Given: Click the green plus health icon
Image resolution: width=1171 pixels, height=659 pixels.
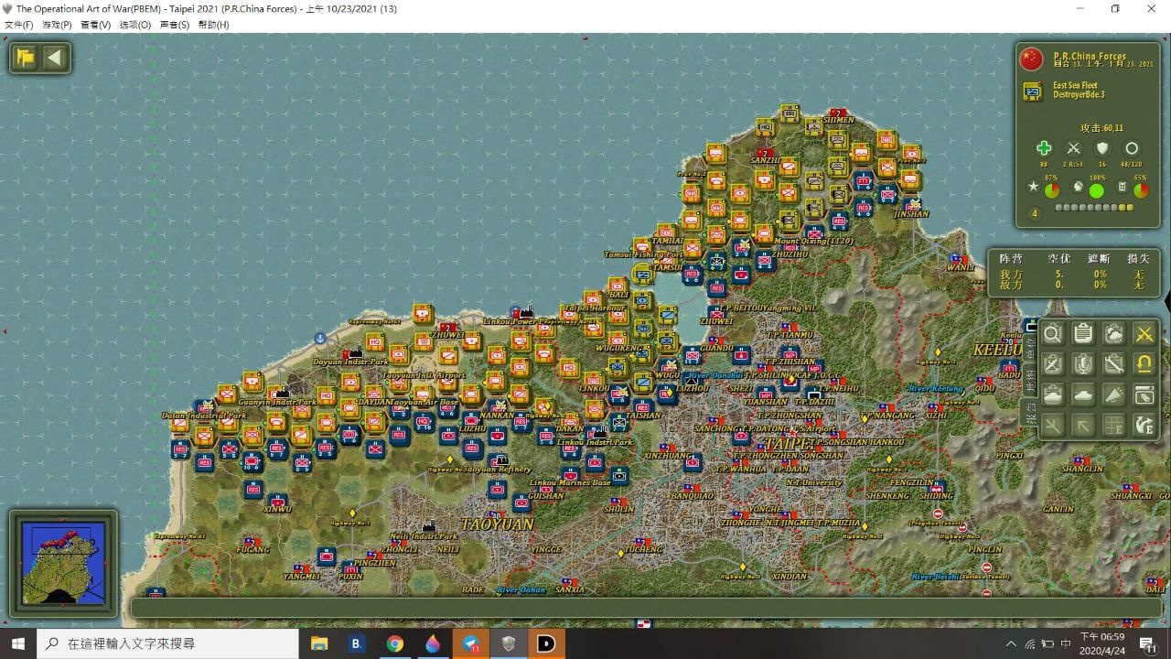Looking at the screenshot, I should pyautogui.click(x=1044, y=148).
